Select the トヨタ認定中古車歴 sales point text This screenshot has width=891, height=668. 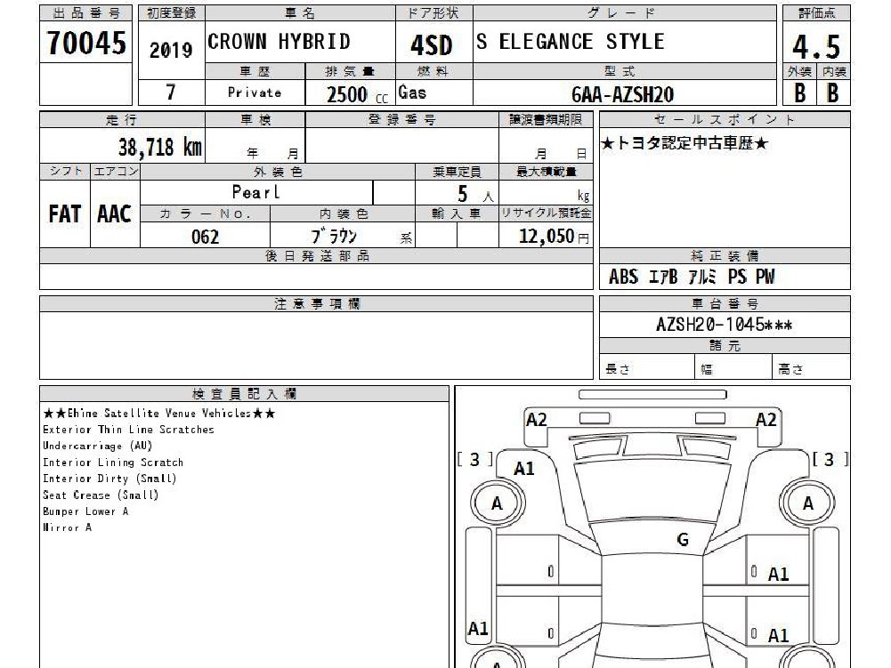coord(684,143)
